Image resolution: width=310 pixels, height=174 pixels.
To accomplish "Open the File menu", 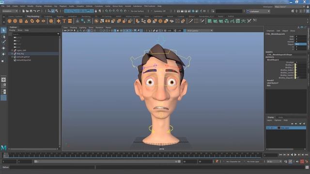I will coord(3,6).
